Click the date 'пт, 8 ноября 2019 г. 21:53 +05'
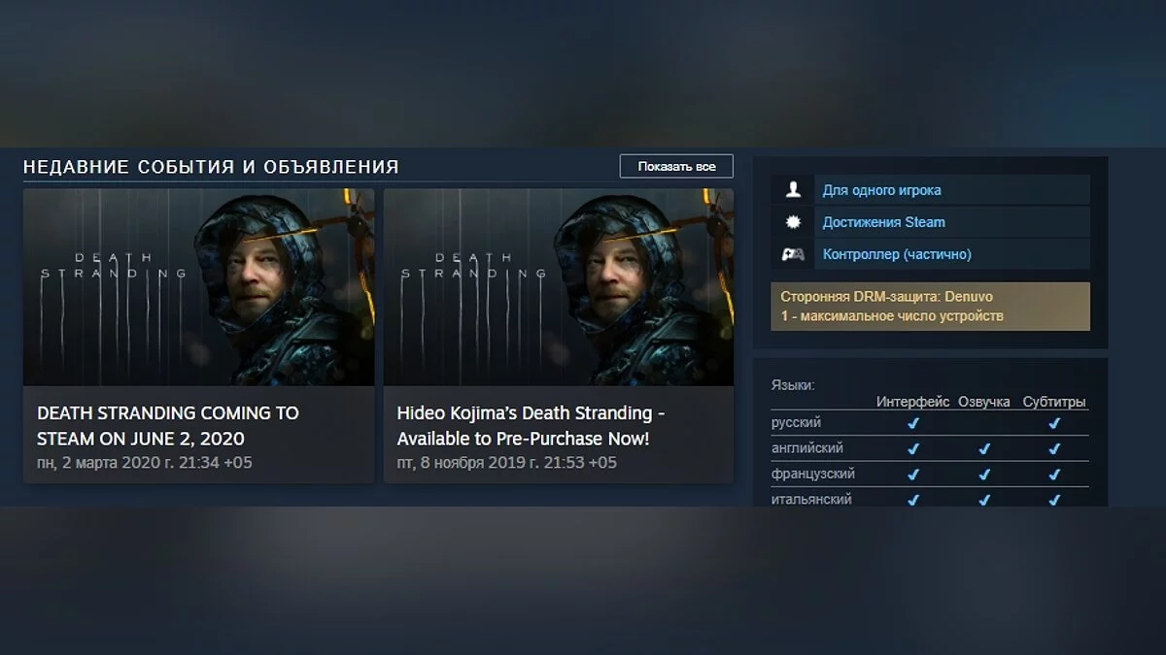This screenshot has width=1166, height=655. point(506,463)
